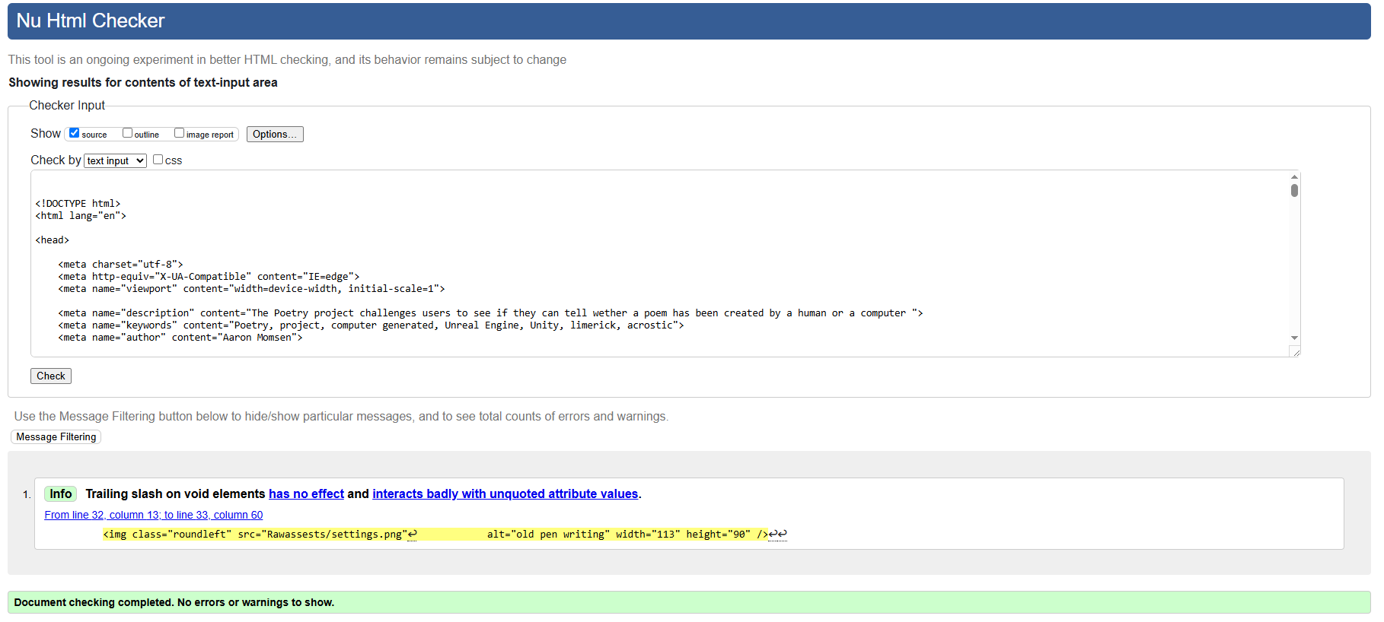Click the text area scroll down arrow
The height and width of the screenshot is (622, 1384).
pyautogui.click(x=1294, y=338)
